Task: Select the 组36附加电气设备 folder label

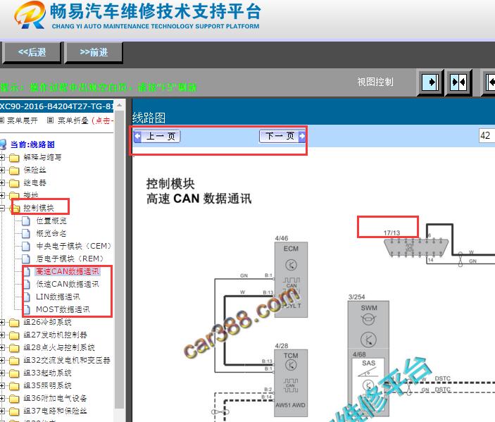Action: coord(55,398)
